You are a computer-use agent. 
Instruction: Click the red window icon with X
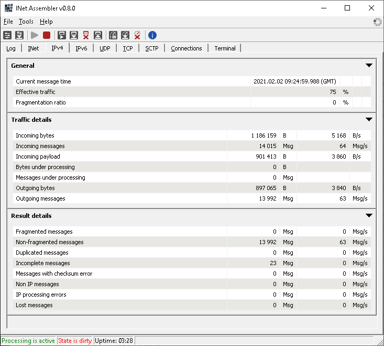pos(86,35)
